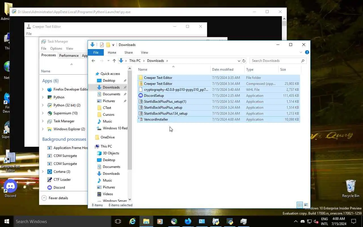363x227 pixels.
Task: Open Home ribbon tab
Action: point(112,52)
